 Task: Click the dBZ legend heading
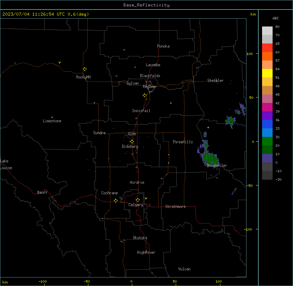tap(275, 18)
